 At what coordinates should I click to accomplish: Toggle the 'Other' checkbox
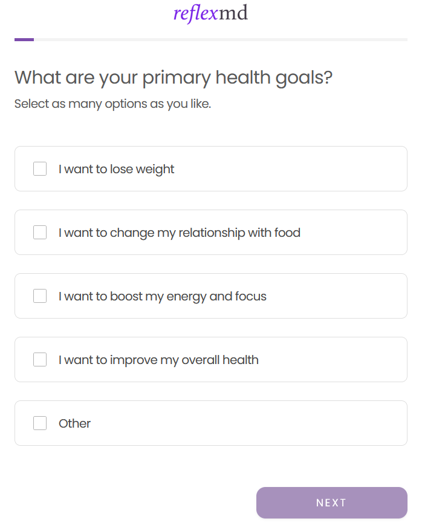[40, 423]
